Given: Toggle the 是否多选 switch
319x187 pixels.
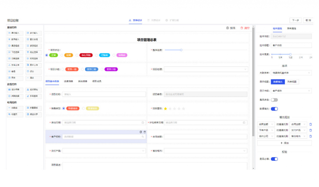Looking at the screenshot, I should coord(274,100).
